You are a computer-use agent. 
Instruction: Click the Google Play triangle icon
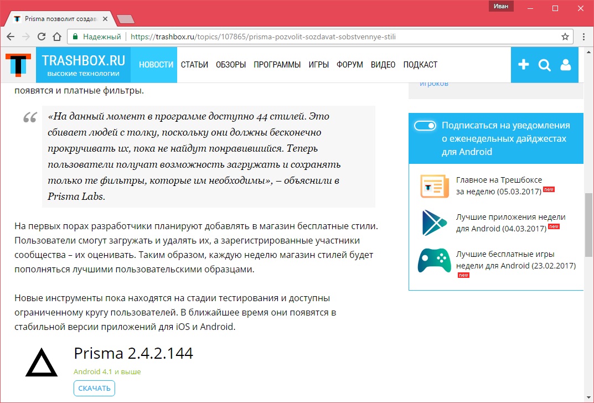point(435,223)
